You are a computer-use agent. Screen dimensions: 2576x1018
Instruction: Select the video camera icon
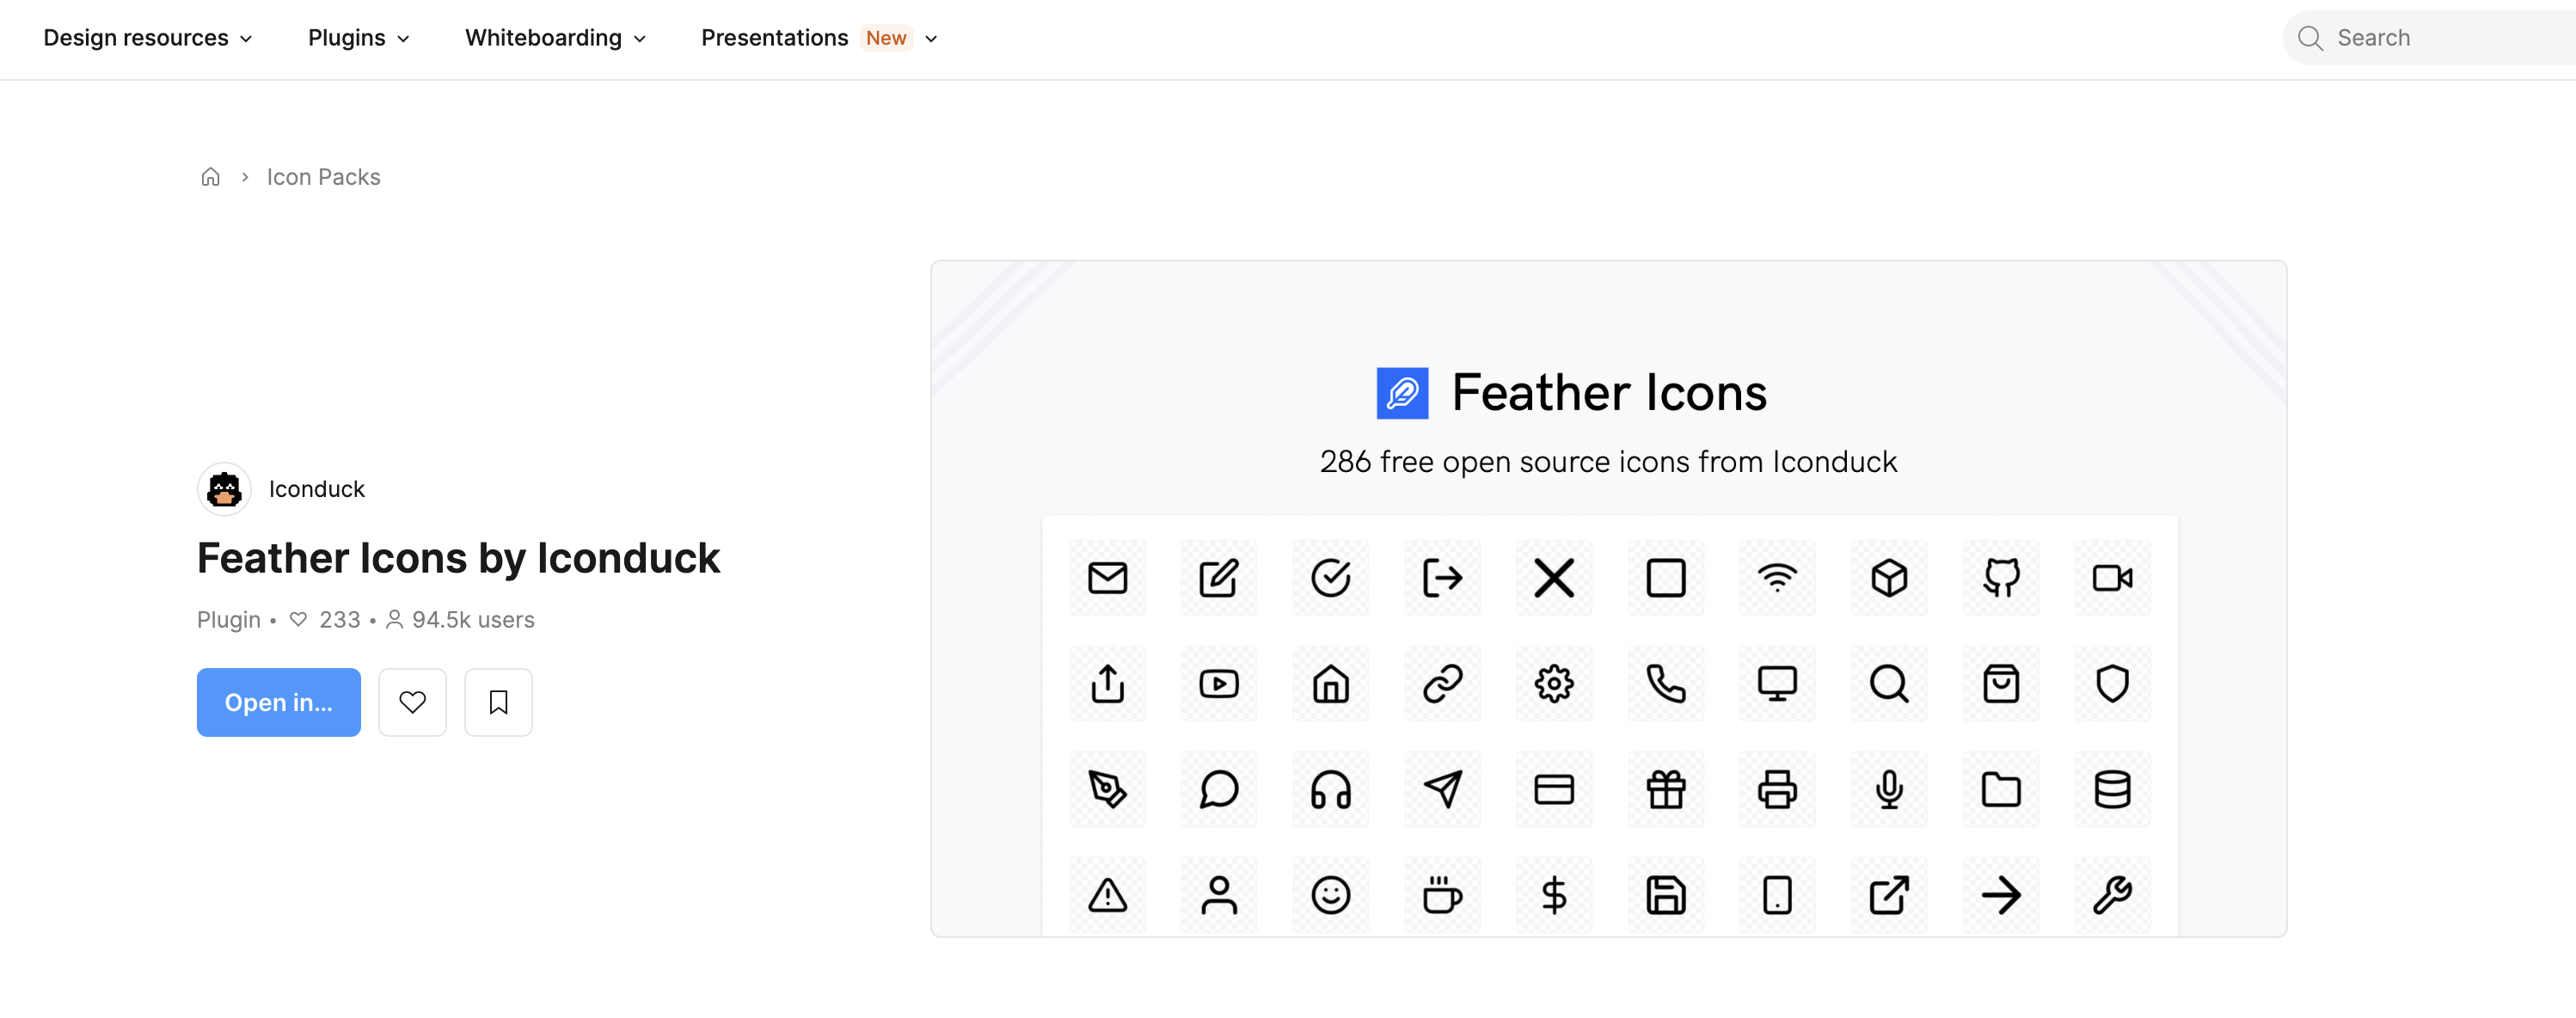pos(2112,578)
